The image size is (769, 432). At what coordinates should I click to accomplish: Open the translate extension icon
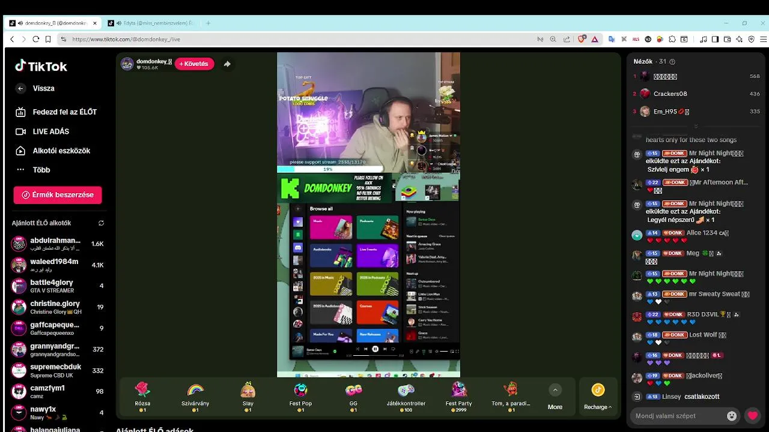(x=612, y=39)
